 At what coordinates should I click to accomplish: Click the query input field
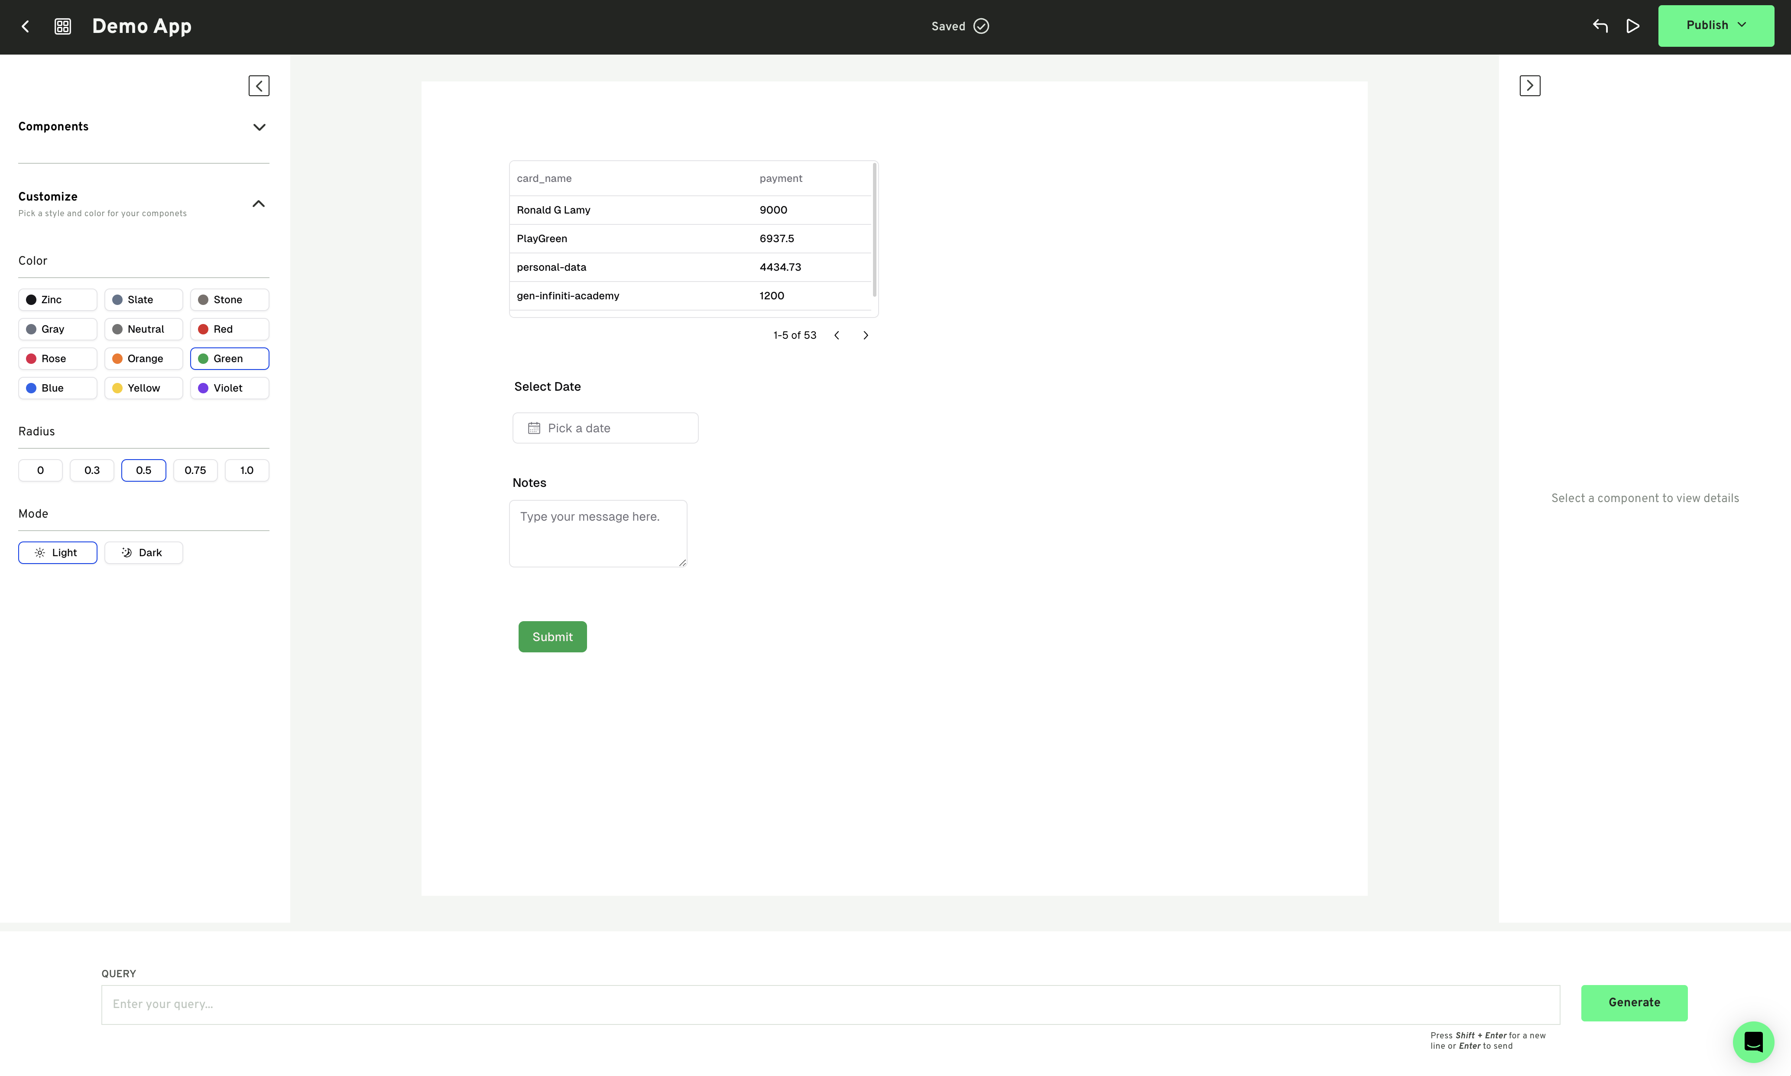click(x=830, y=1004)
